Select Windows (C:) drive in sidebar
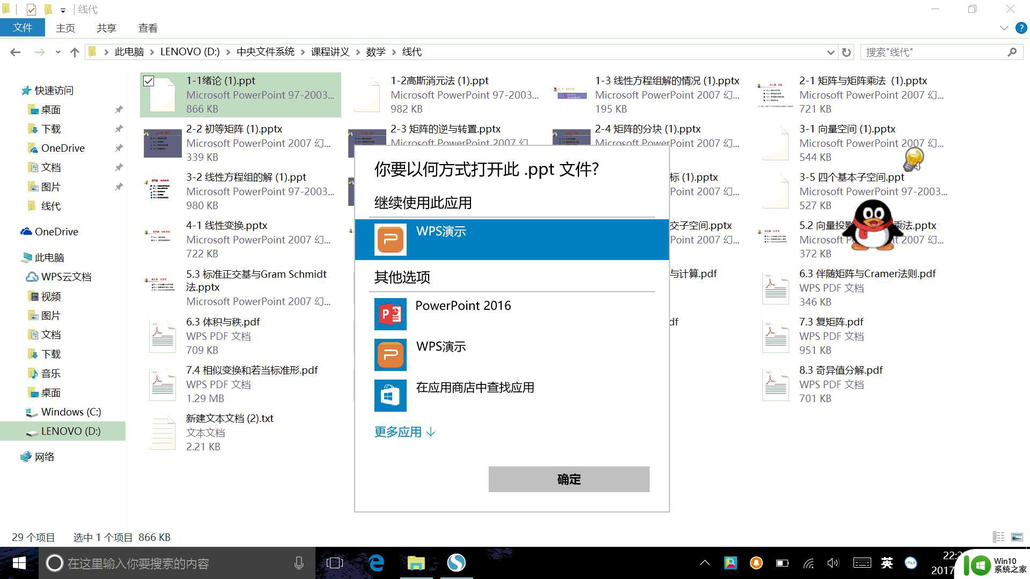1030x579 pixels. point(70,412)
